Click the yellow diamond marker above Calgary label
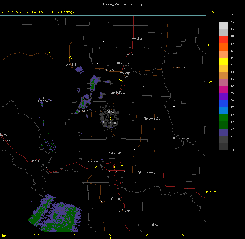Viewport: 245px width, 239px height. 115,167
